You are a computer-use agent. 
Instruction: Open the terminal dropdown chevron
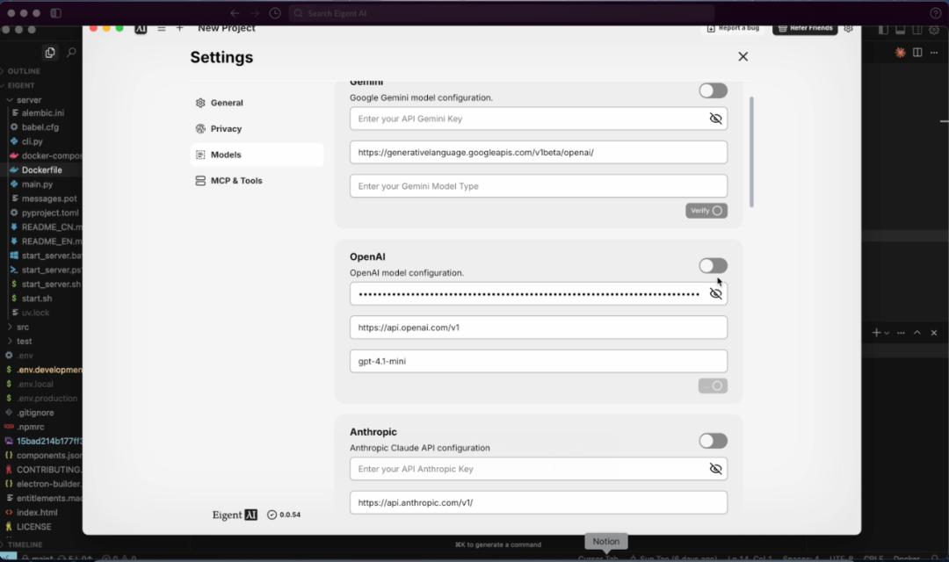(887, 334)
